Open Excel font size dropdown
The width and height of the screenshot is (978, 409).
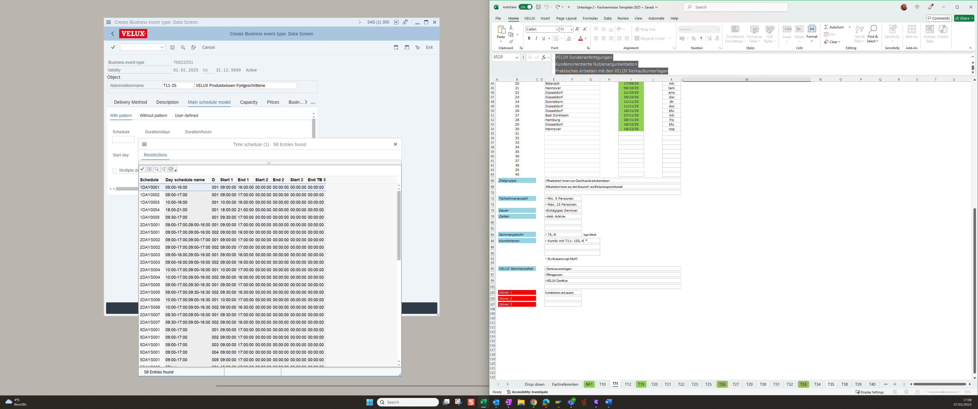(571, 29)
